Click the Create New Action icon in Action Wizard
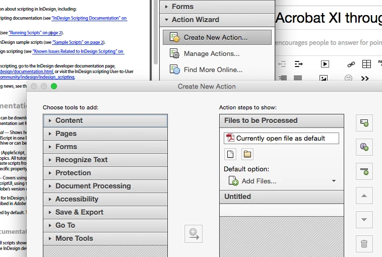Image resolution: width=382 pixels, height=257 pixels. point(175,37)
